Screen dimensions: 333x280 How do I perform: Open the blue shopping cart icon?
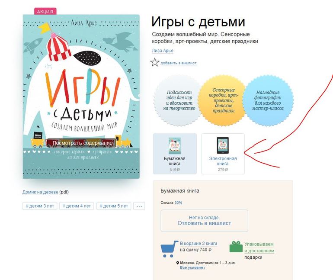(169, 249)
